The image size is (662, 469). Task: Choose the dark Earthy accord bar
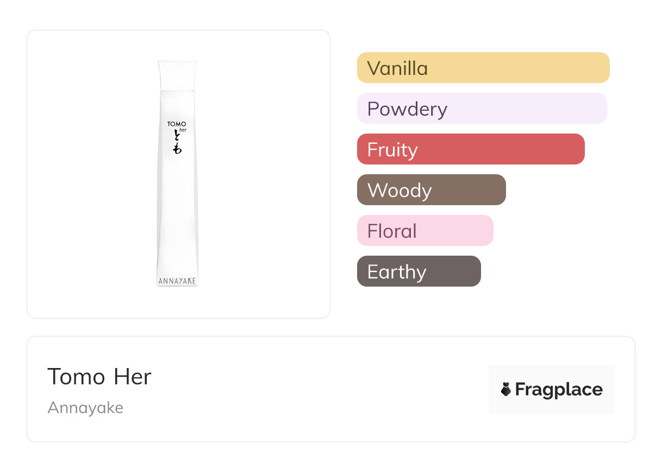click(x=419, y=271)
